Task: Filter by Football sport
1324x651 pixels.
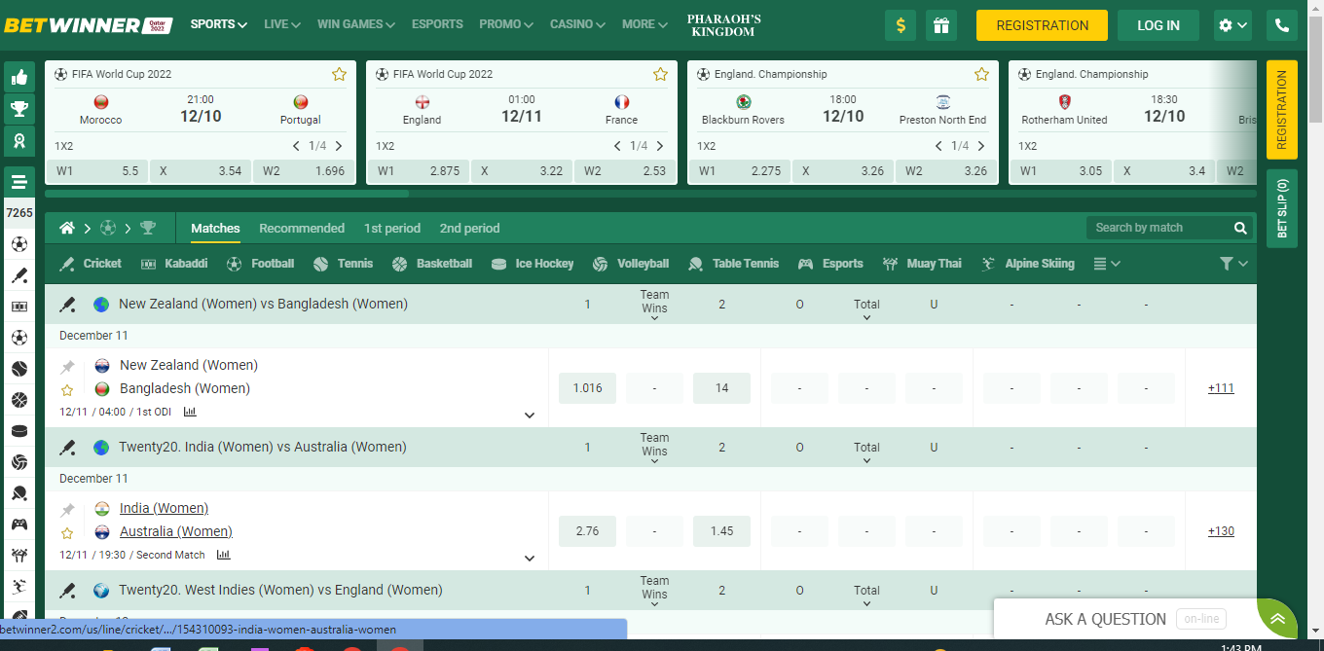Action: click(x=260, y=264)
